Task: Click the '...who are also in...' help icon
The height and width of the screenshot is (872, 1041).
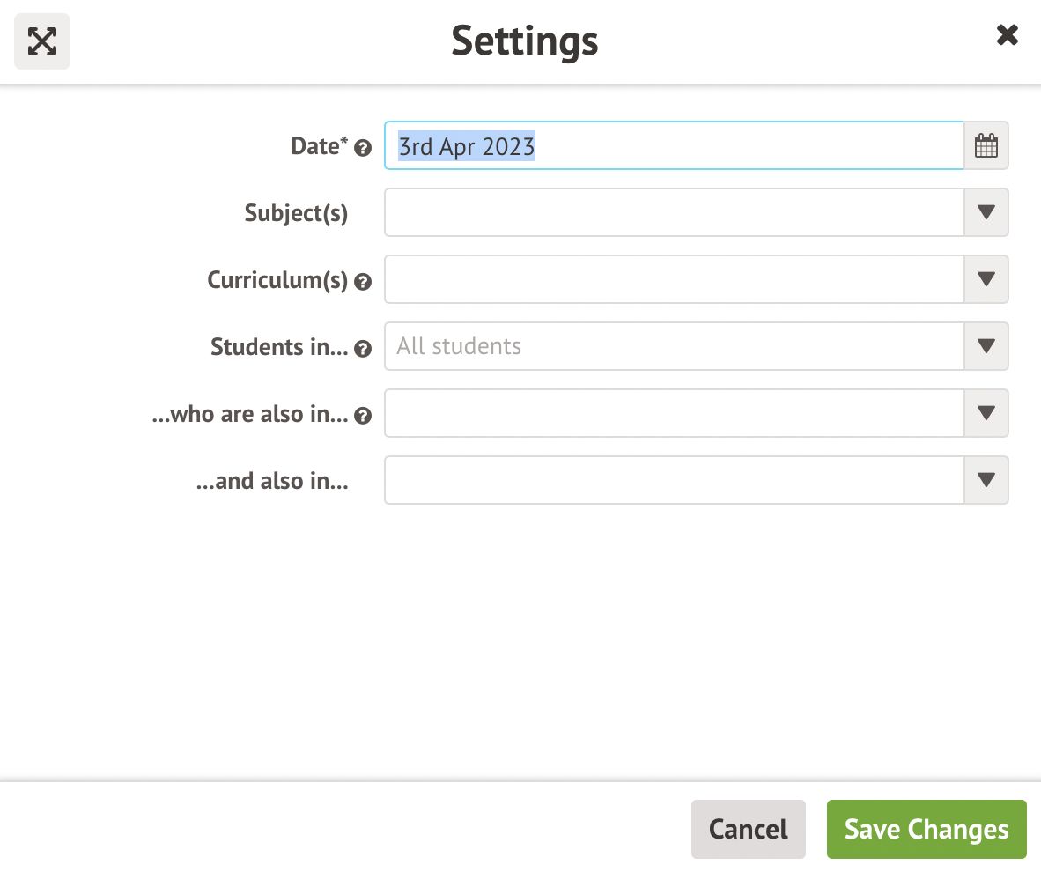Action: pos(362,417)
